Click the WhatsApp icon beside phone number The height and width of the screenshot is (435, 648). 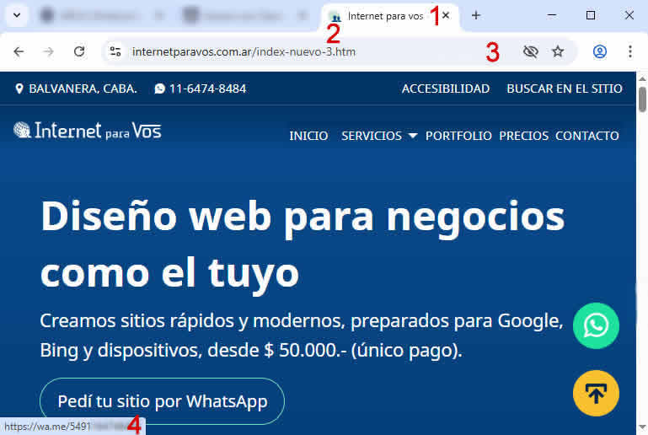[x=159, y=89]
